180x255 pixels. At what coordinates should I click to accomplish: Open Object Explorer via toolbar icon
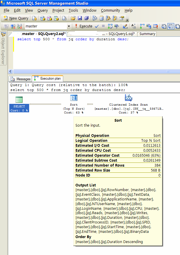(108, 18)
